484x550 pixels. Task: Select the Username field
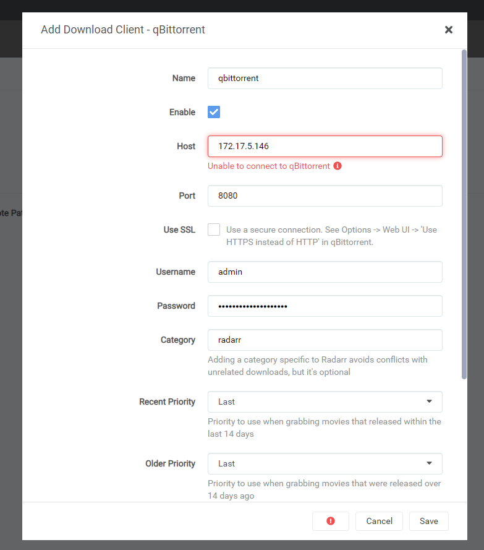coord(325,272)
